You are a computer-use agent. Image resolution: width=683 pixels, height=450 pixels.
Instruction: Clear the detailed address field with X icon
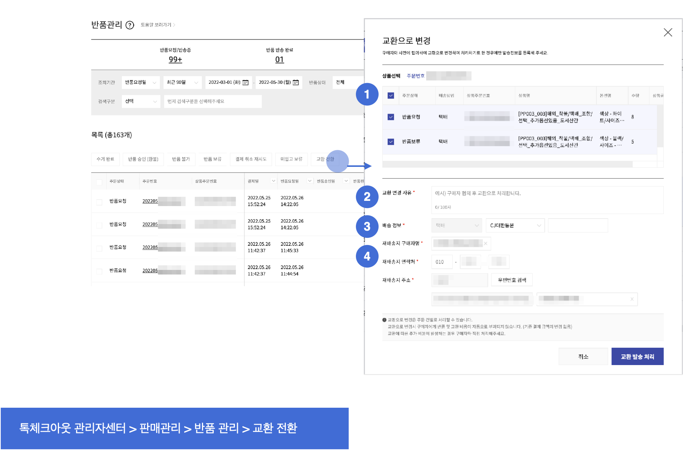tap(632, 299)
